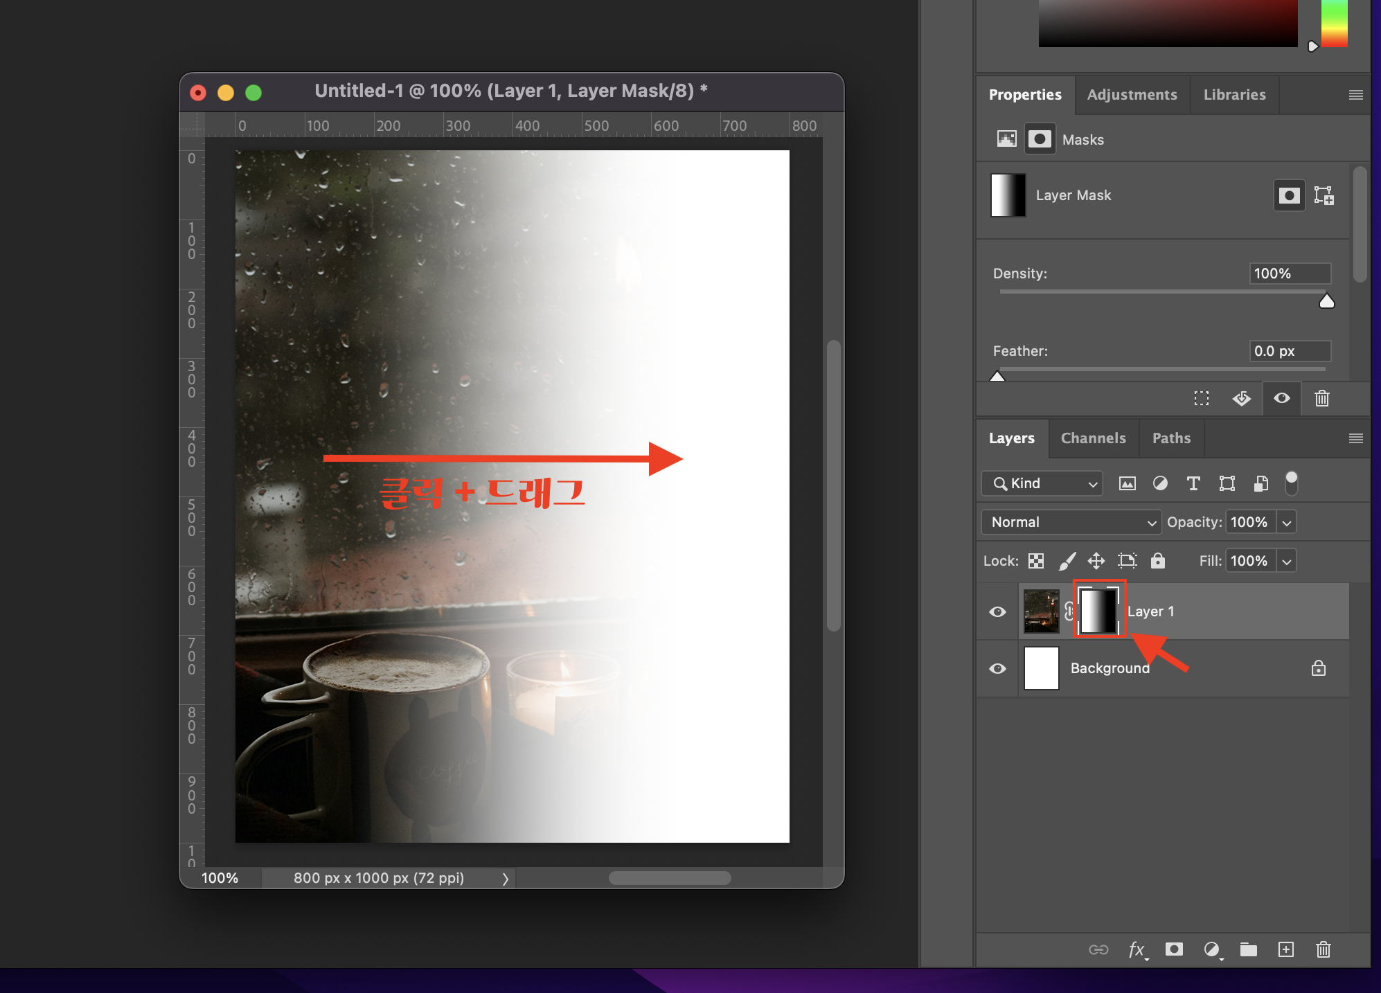Click the trash icon in Layers panel

[x=1323, y=949]
